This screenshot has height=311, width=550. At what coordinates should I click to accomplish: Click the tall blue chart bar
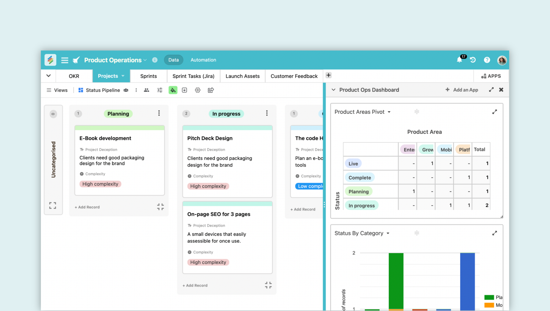pyautogui.click(x=467, y=280)
